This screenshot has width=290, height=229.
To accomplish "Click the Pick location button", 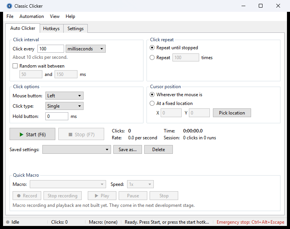I will coord(232,113).
